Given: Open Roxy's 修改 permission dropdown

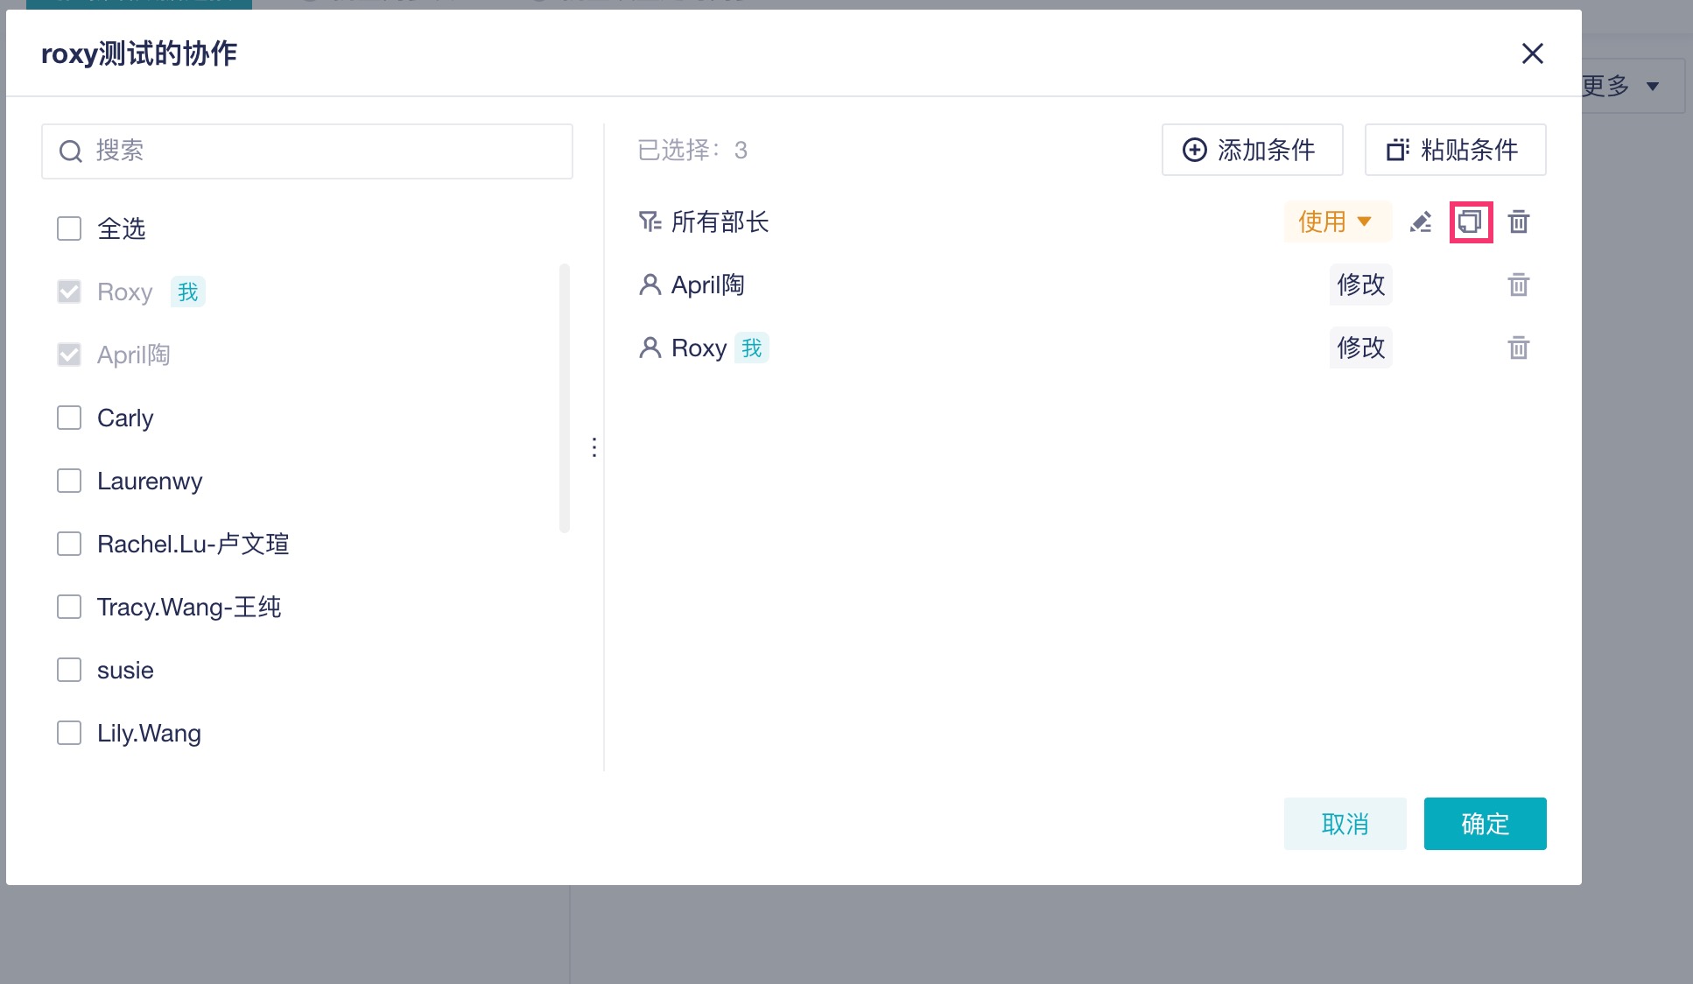Looking at the screenshot, I should [1360, 348].
